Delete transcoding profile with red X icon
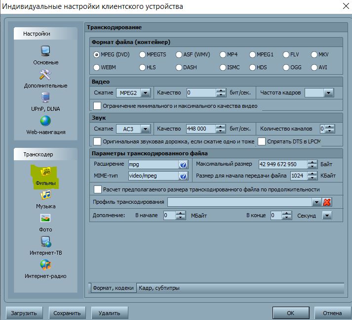The height and width of the screenshot is (320, 352). click(x=327, y=202)
